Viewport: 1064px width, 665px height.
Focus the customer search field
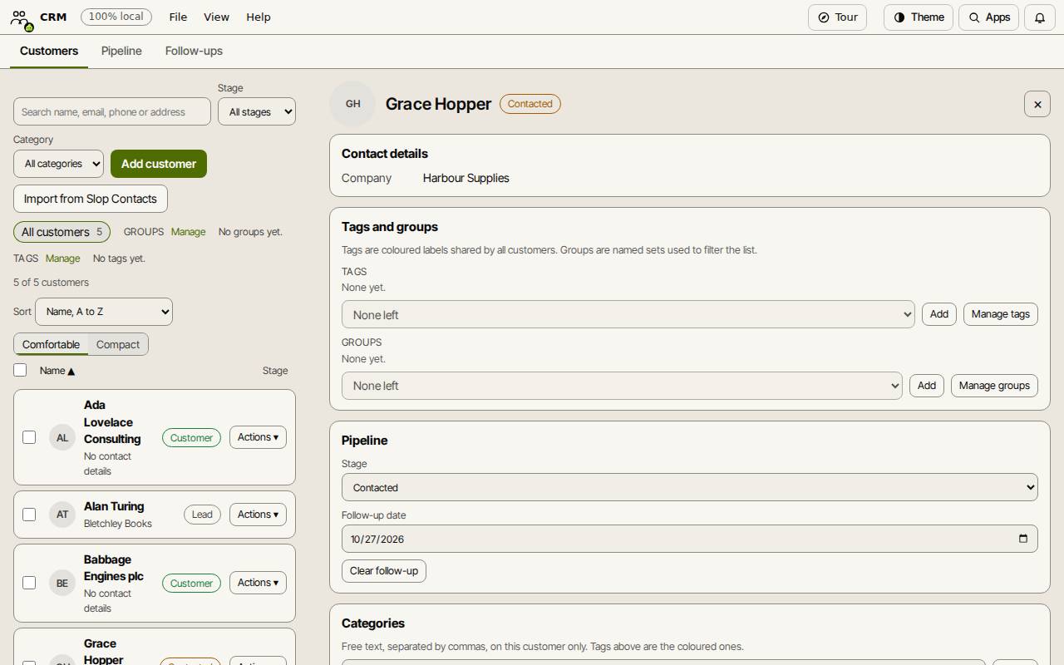click(112, 111)
